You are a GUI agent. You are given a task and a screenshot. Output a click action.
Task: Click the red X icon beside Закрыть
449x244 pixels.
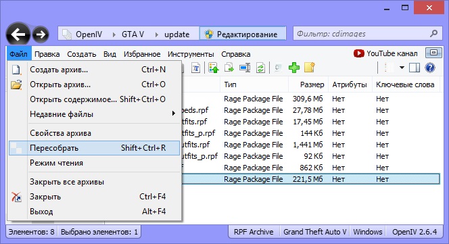16,197
